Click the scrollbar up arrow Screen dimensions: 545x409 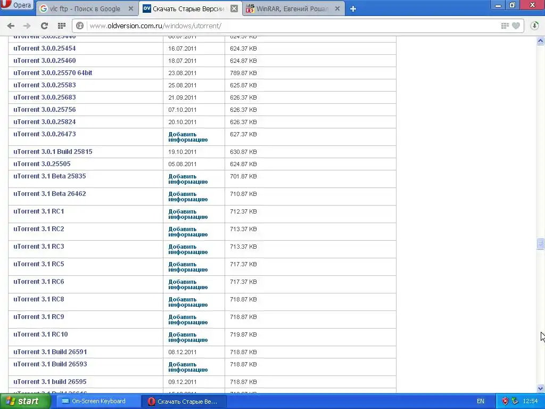tap(540, 41)
